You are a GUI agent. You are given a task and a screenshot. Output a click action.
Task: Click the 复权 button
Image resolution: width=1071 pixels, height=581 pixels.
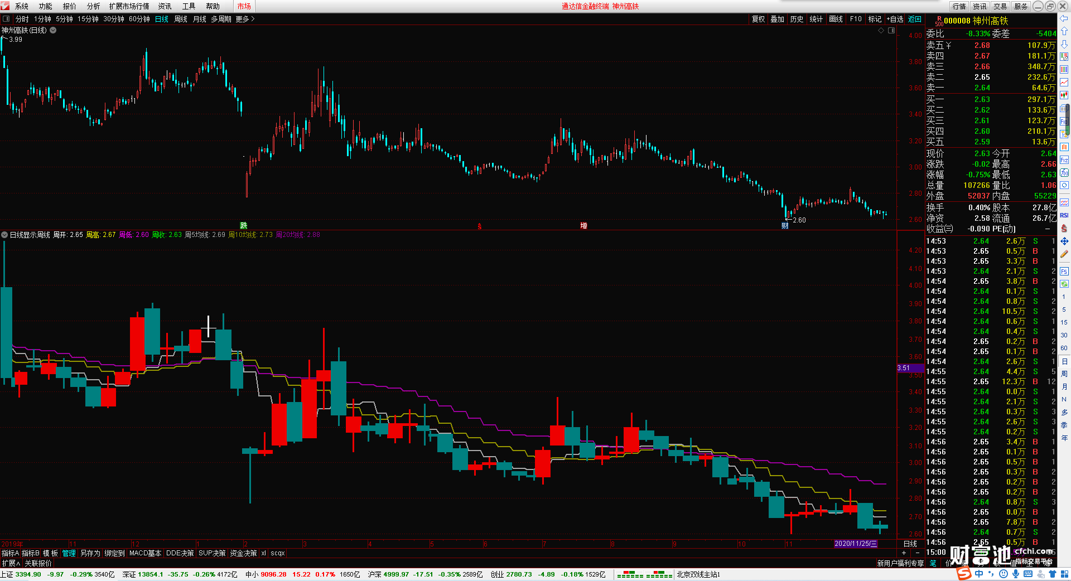click(758, 19)
